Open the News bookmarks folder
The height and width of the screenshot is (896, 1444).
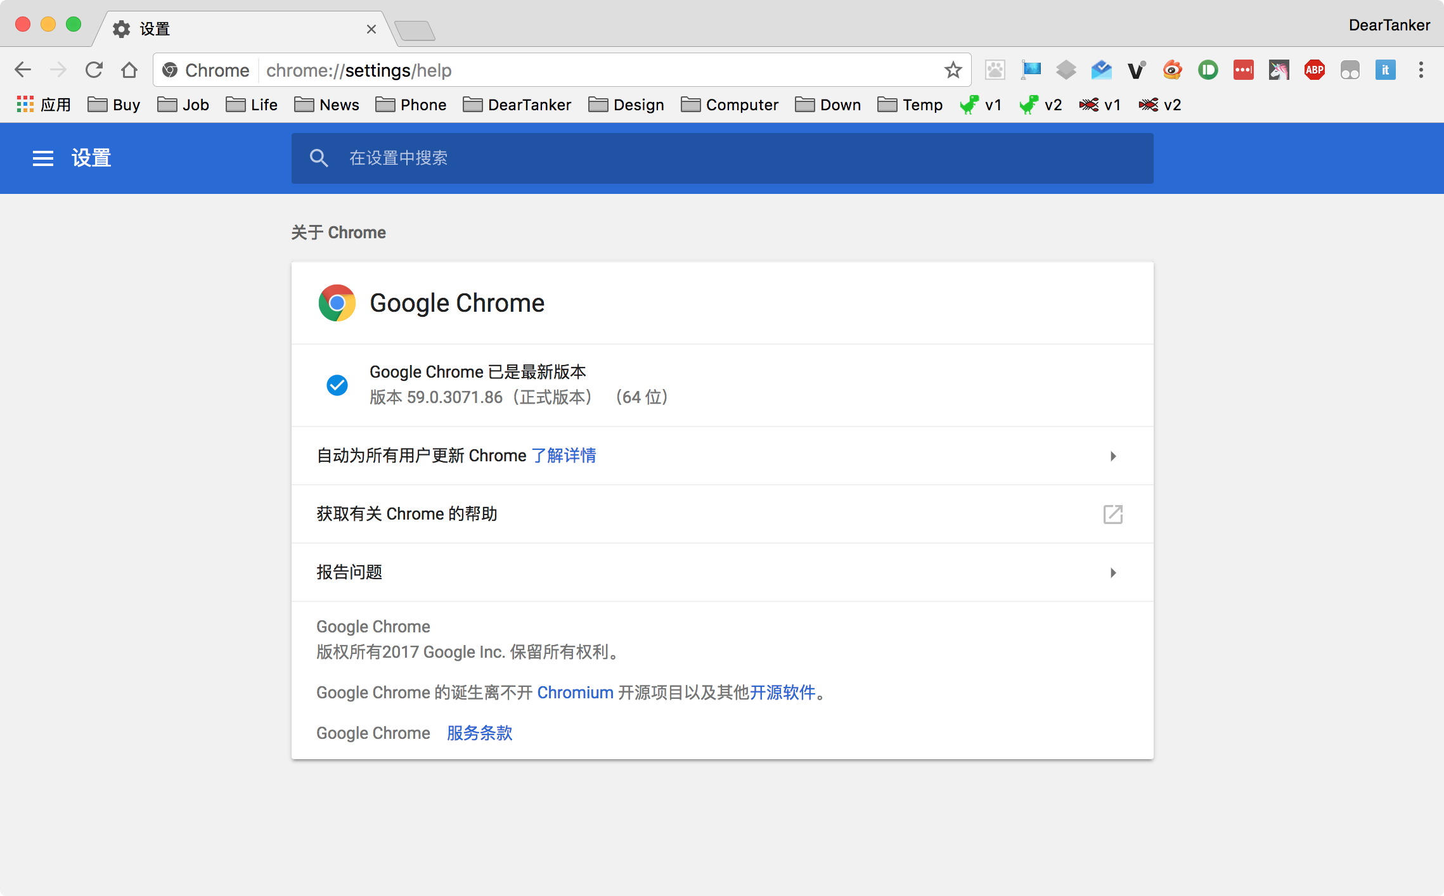(x=326, y=105)
